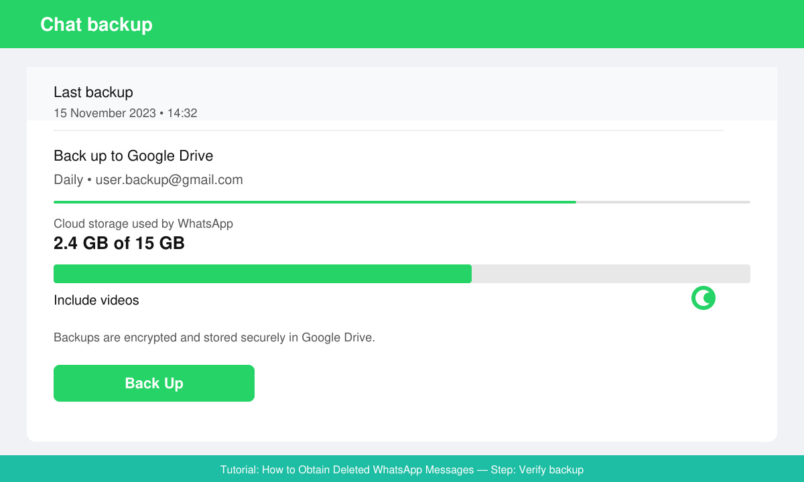Click the 15 November 2023 • 14:32 timestamp
804x482 pixels.
coord(125,113)
